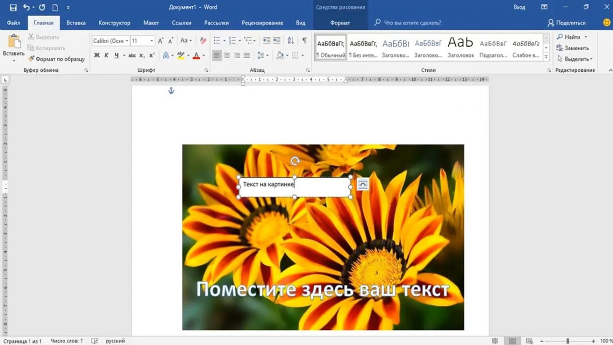
Task: Open the highlight color dropdown arrow
Action: point(188,56)
